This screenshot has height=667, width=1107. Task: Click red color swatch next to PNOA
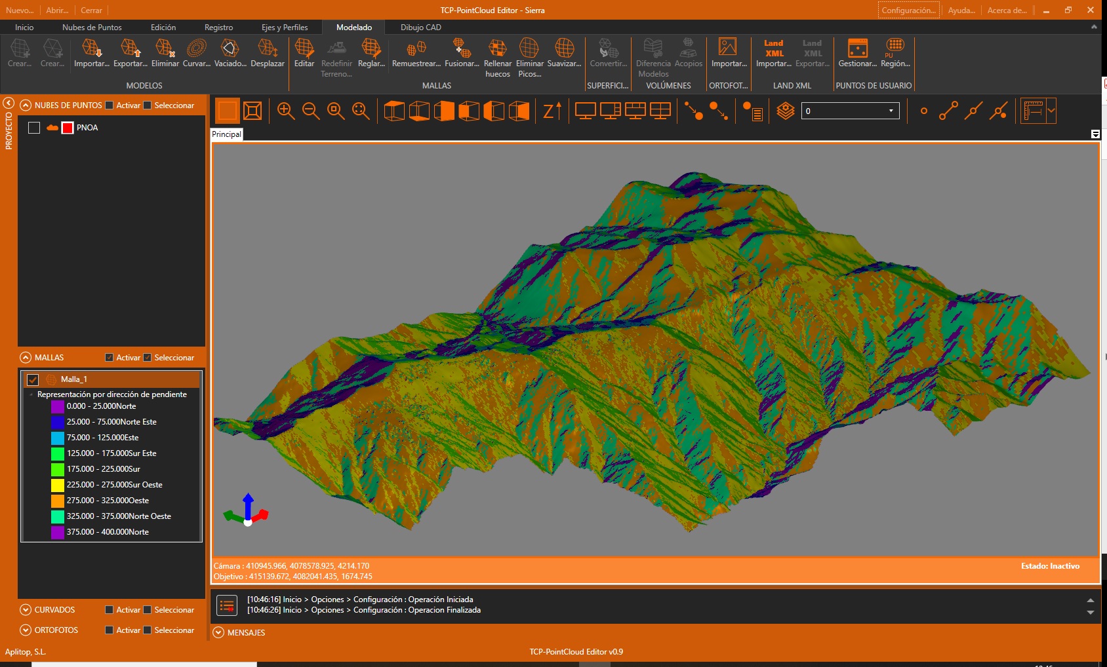68,128
